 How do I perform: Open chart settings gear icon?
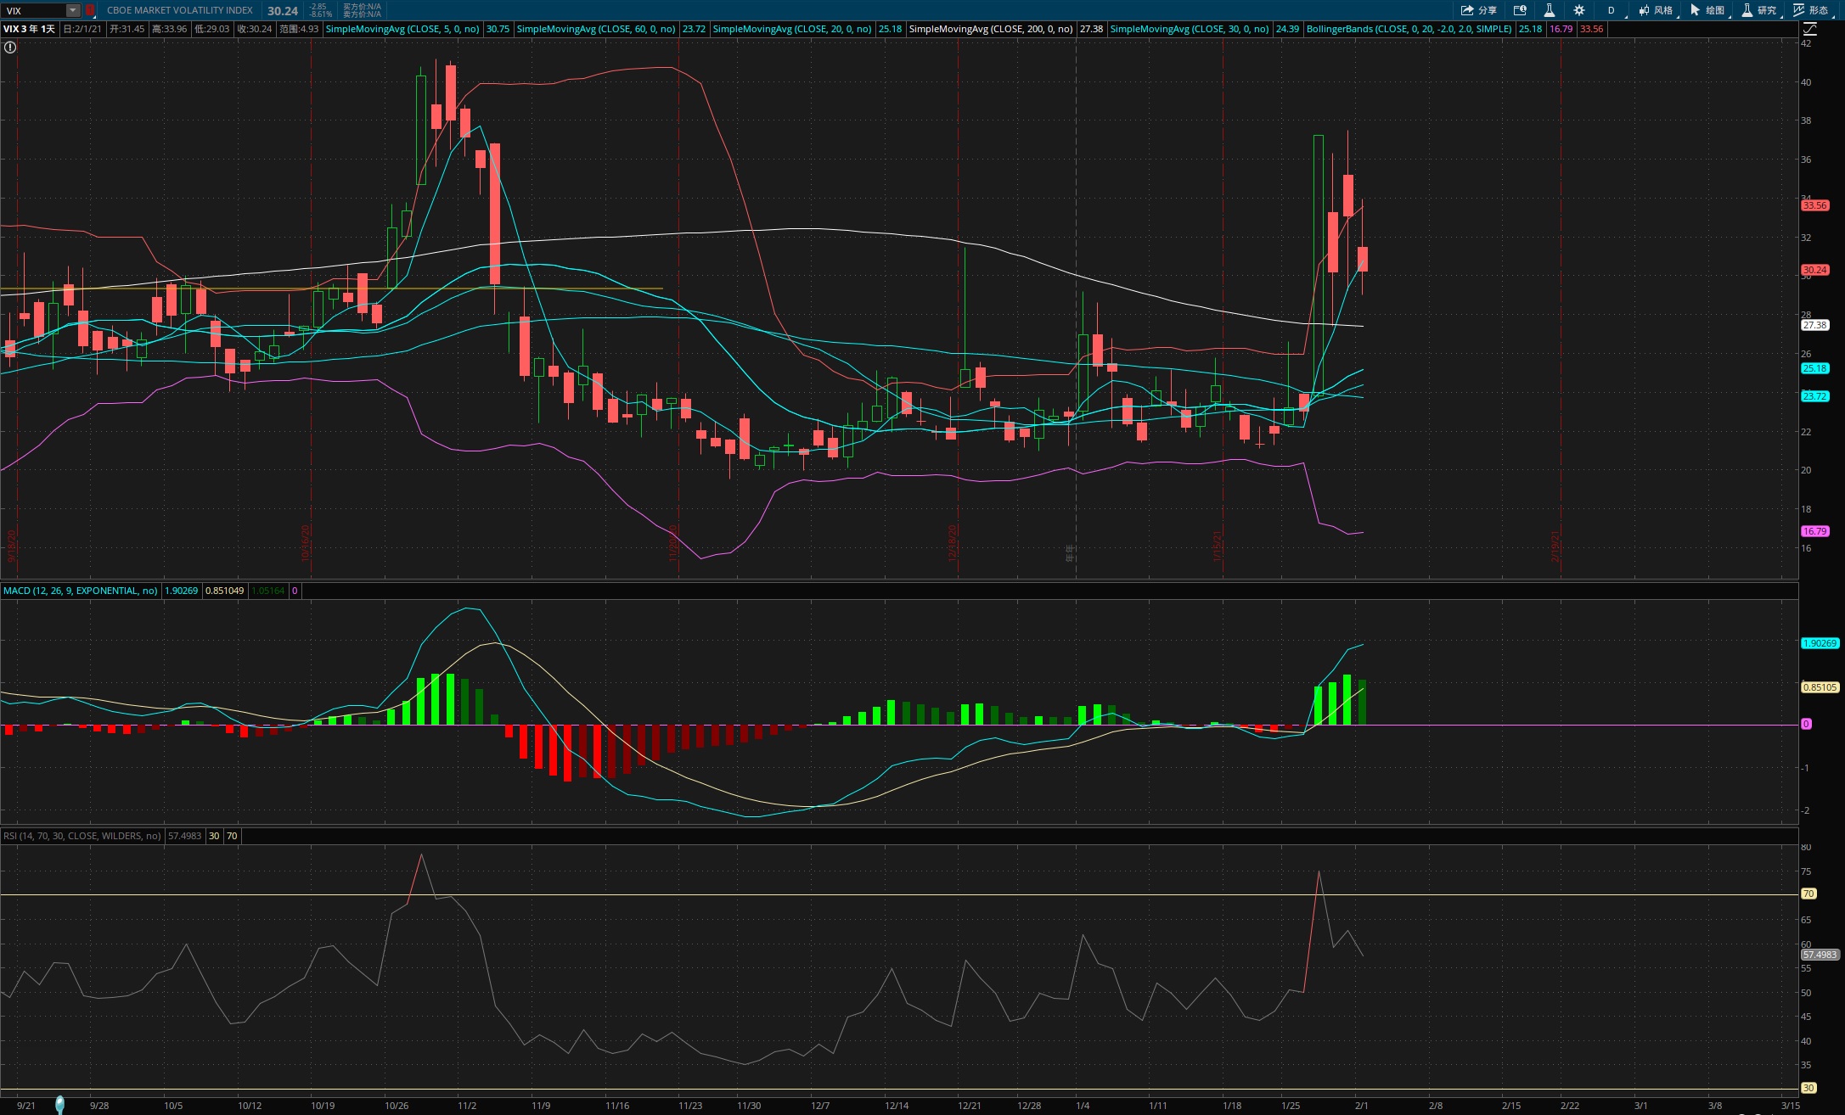(x=1579, y=10)
